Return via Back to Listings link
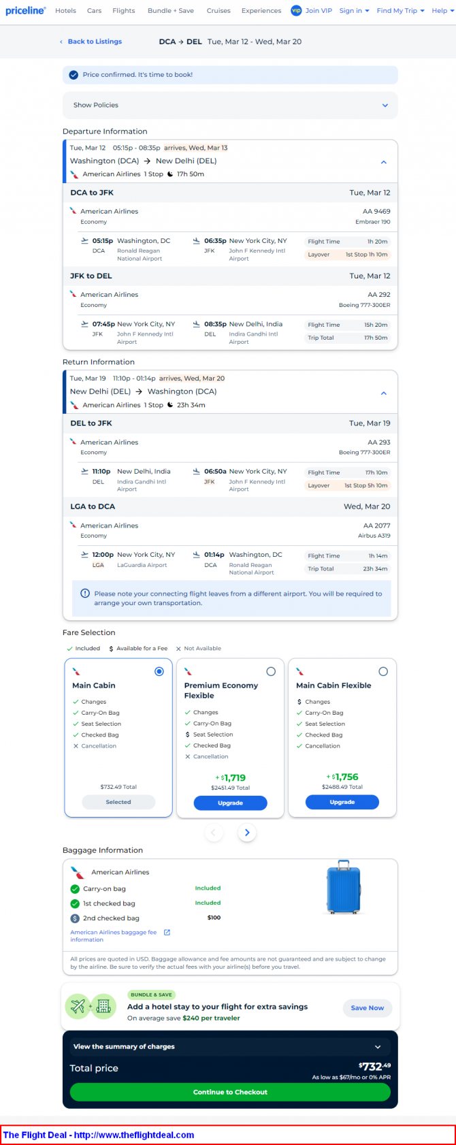This screenshot has height=1145, width=456. tap(95, 42)
